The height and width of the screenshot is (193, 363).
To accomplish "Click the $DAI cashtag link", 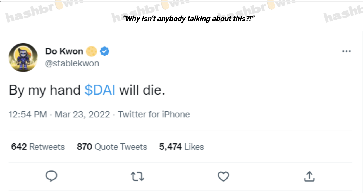I will point(100,90).
